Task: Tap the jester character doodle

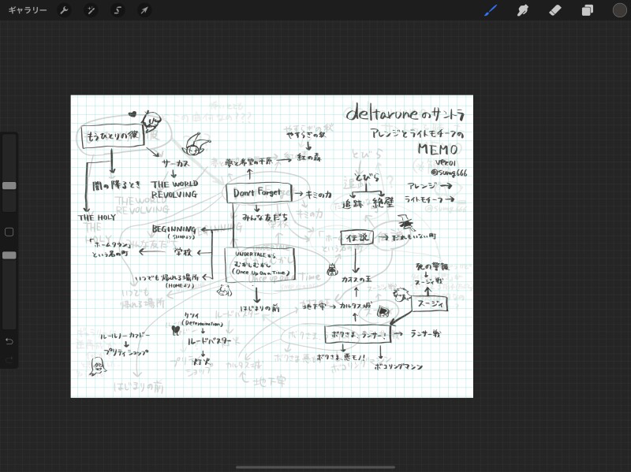Action: click(196, 145)
